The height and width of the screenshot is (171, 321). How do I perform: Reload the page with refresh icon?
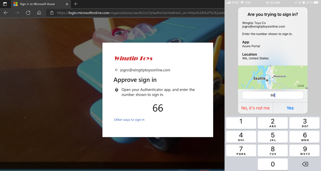pos(28,13)
